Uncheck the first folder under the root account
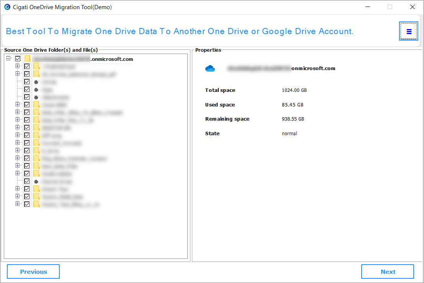 (27, 66)
